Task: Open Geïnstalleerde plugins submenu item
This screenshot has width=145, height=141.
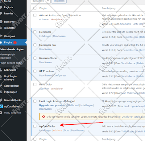Action: click(x=12, y=49)
